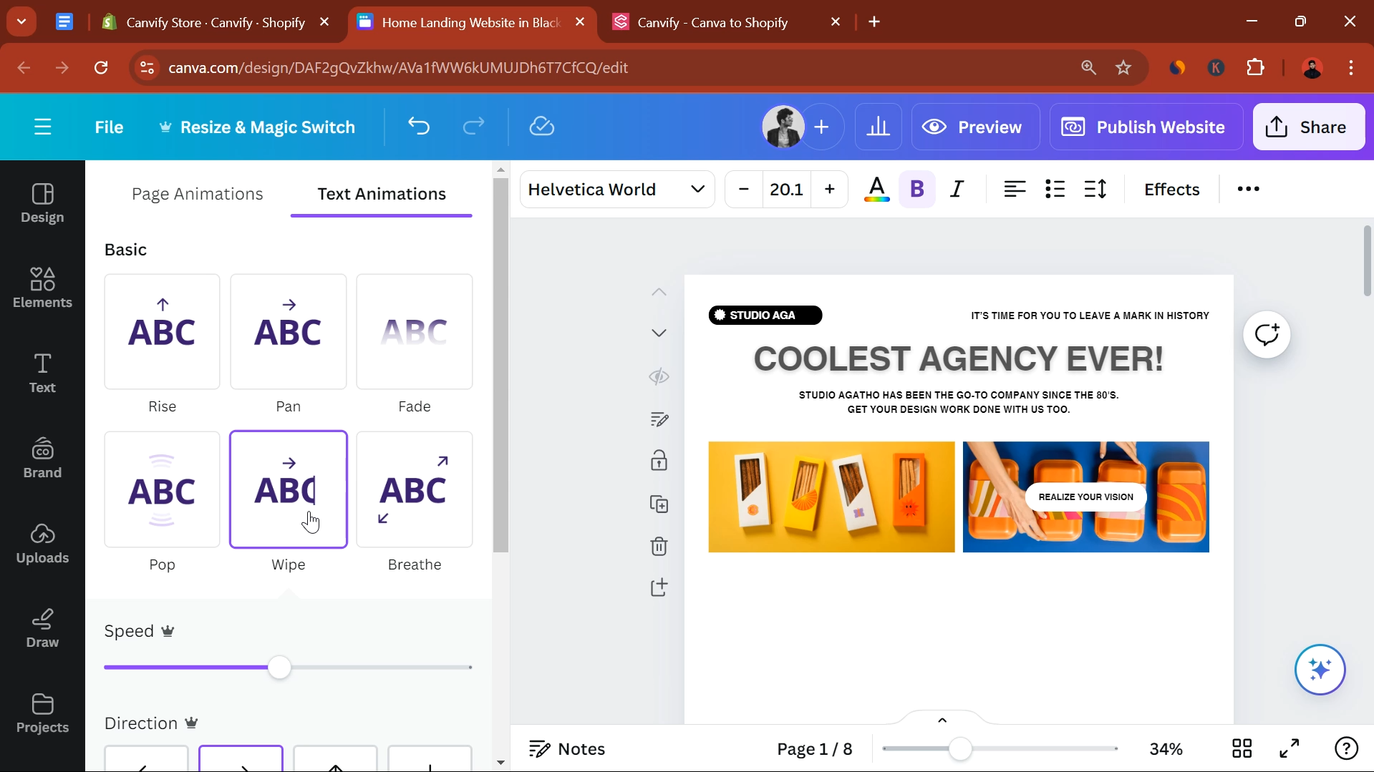The image size is (1374, 772).
Task: Open the Helvetica World font dropdown
Action: tap(616, 189)
